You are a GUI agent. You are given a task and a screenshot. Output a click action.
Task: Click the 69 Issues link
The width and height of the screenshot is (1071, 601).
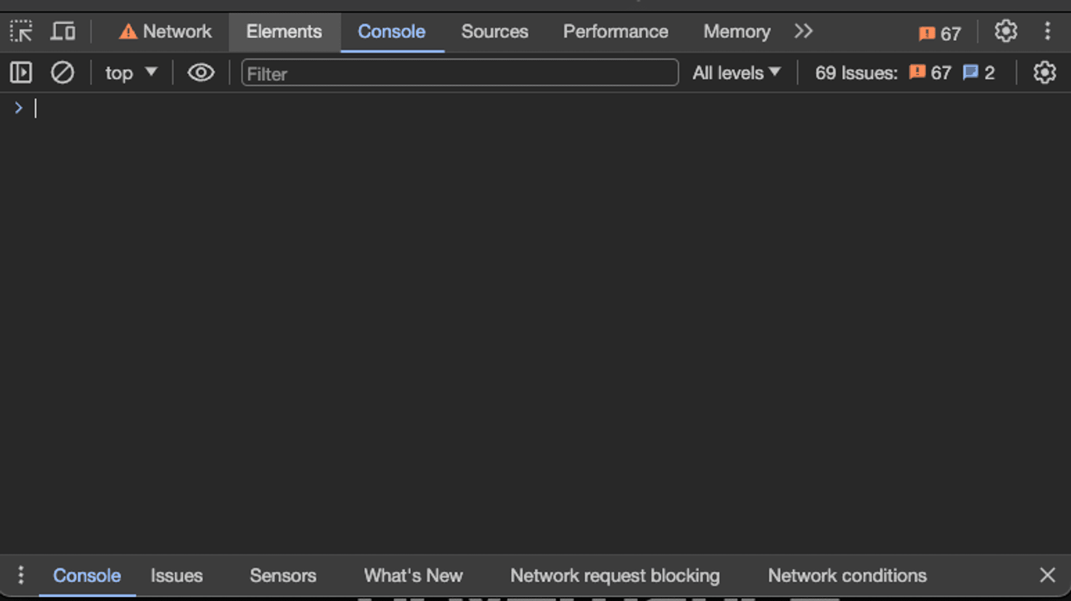pyautogui.click(x=855, y=73)
